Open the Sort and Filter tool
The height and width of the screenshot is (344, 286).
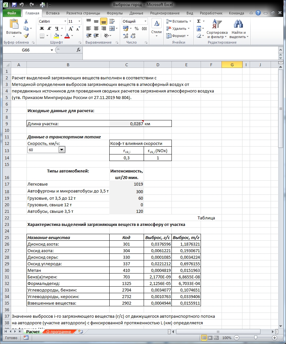[x=217, y=29]
